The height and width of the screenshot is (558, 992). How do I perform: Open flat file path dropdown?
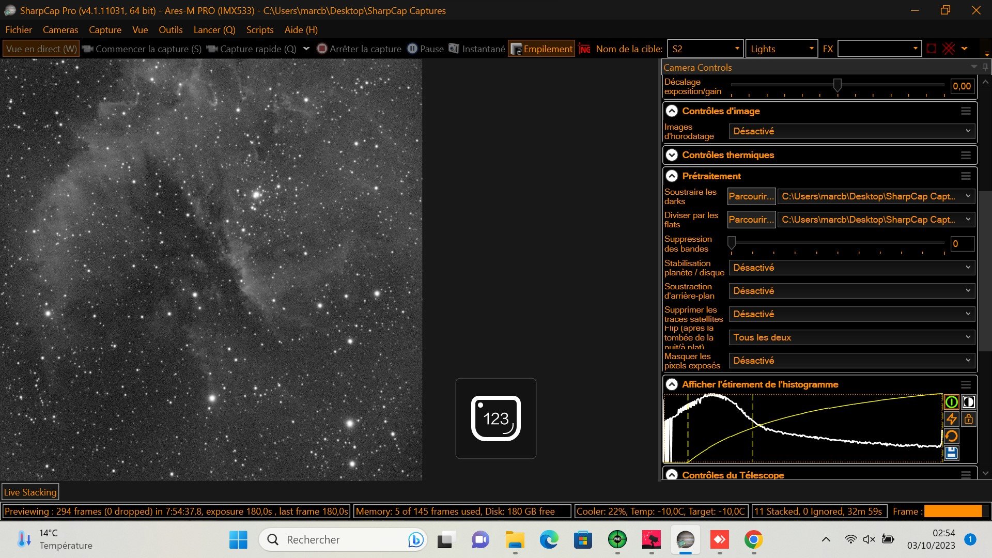click(x=876, y=220)
